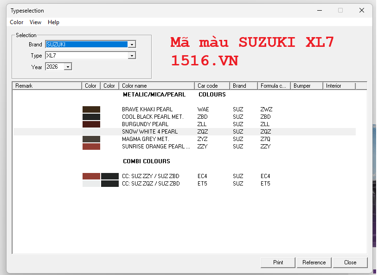Click the Bumper column header
Viewport: 378px width, 275px height.
tap(307, 86)
